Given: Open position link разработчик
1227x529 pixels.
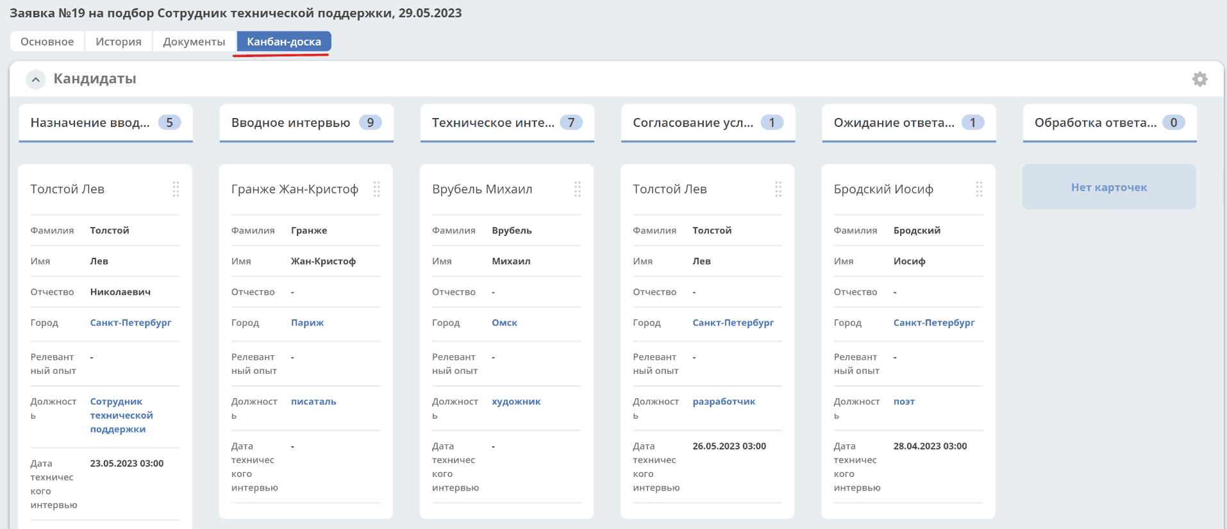Looking at the screenshot, I should click(x=724, y=401).
